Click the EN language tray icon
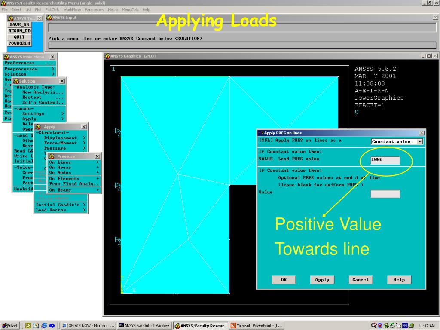Image resolution: width=440 pixels, height=330 pixels. [x=405, y=326]
